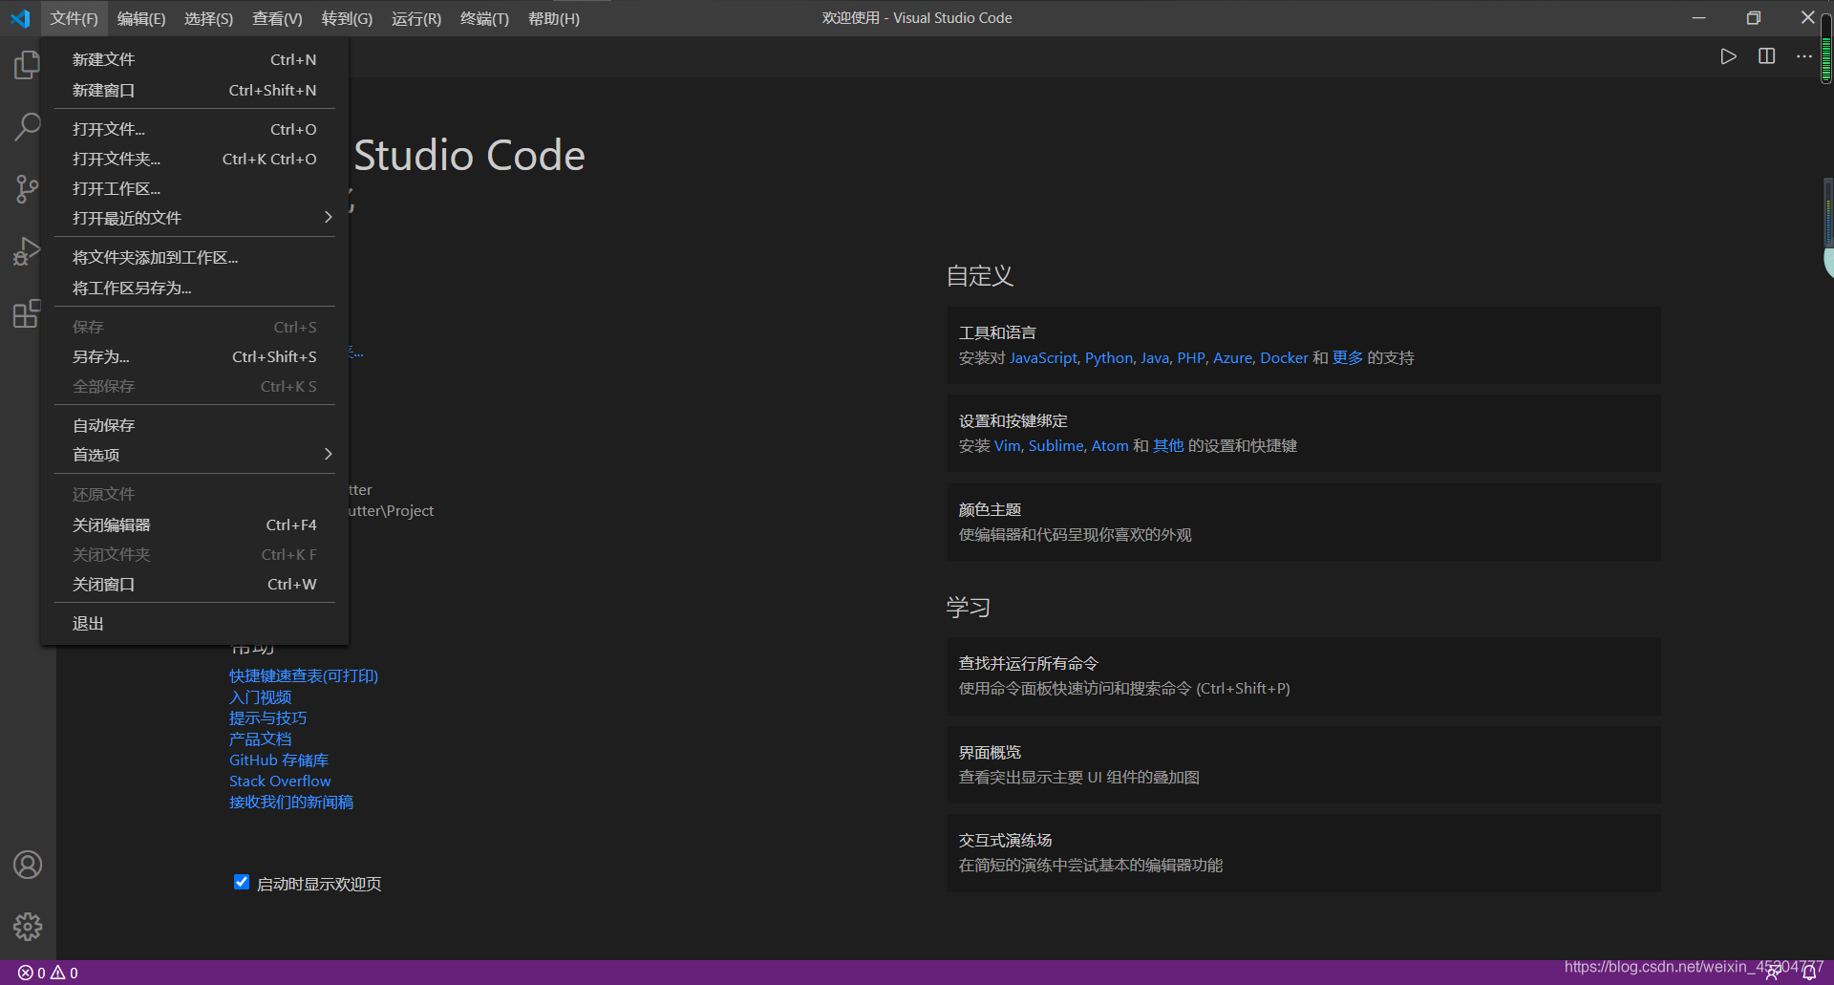Open the 产品文档 link
Viewport: 1834px width, 985px height.
coord(260,739)
